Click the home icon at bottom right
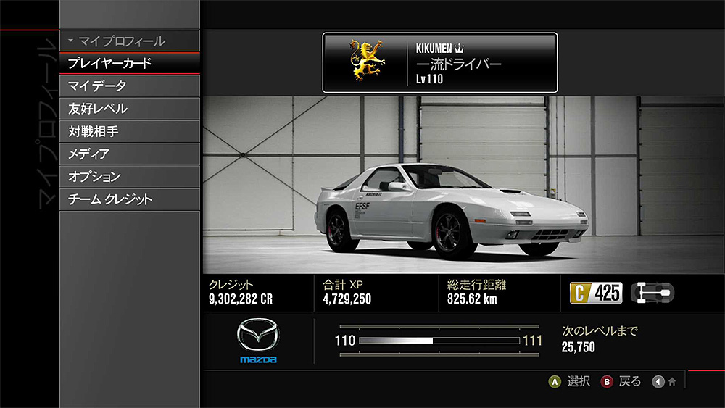725x408 pixels. (x=672, y=382)
